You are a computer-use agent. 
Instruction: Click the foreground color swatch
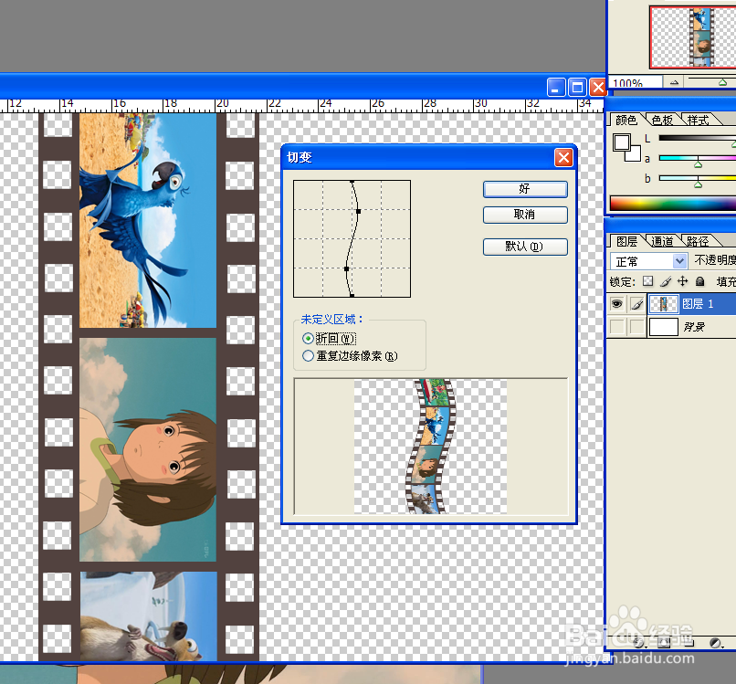pos(622,142)
